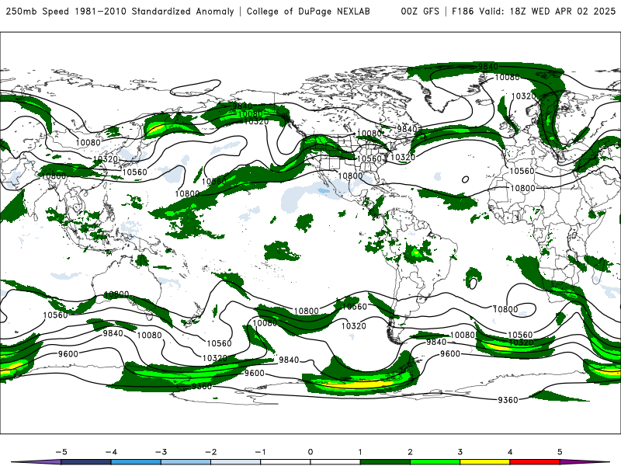Click the '-1' colorbar tick label
This screenshot has width=621, height=466.
click(x=260, y=452)
